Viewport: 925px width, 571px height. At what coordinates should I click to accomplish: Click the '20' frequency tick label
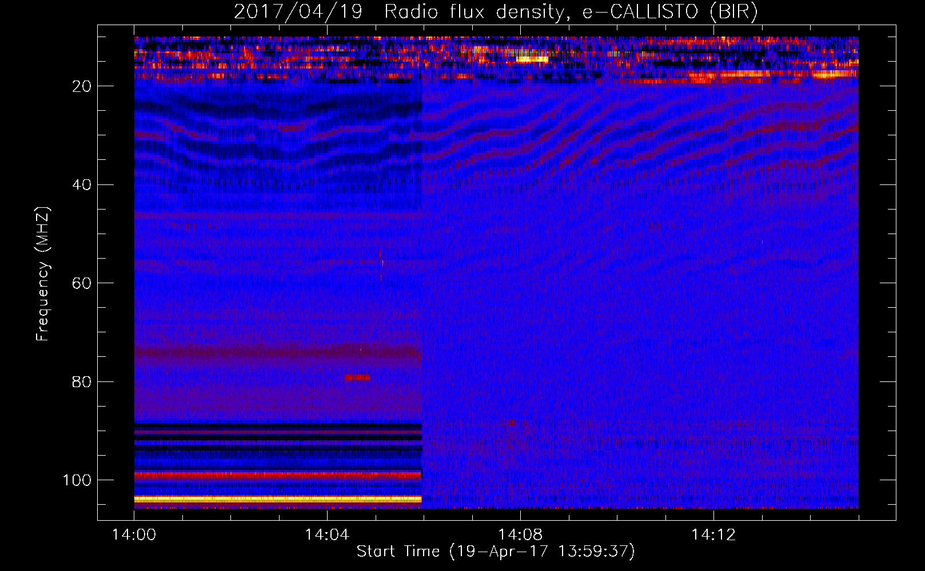coord(82,86)
